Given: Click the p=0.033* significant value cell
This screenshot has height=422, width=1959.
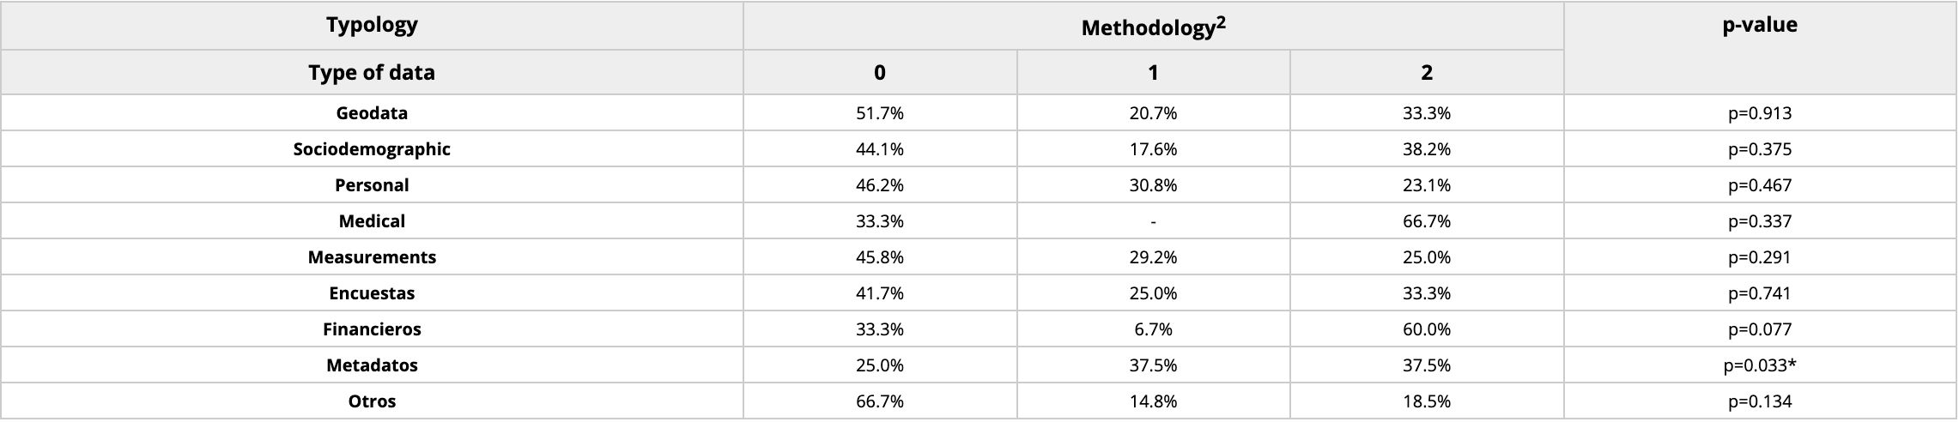Looking at the screenshot, I should [x=1759, y=365].
